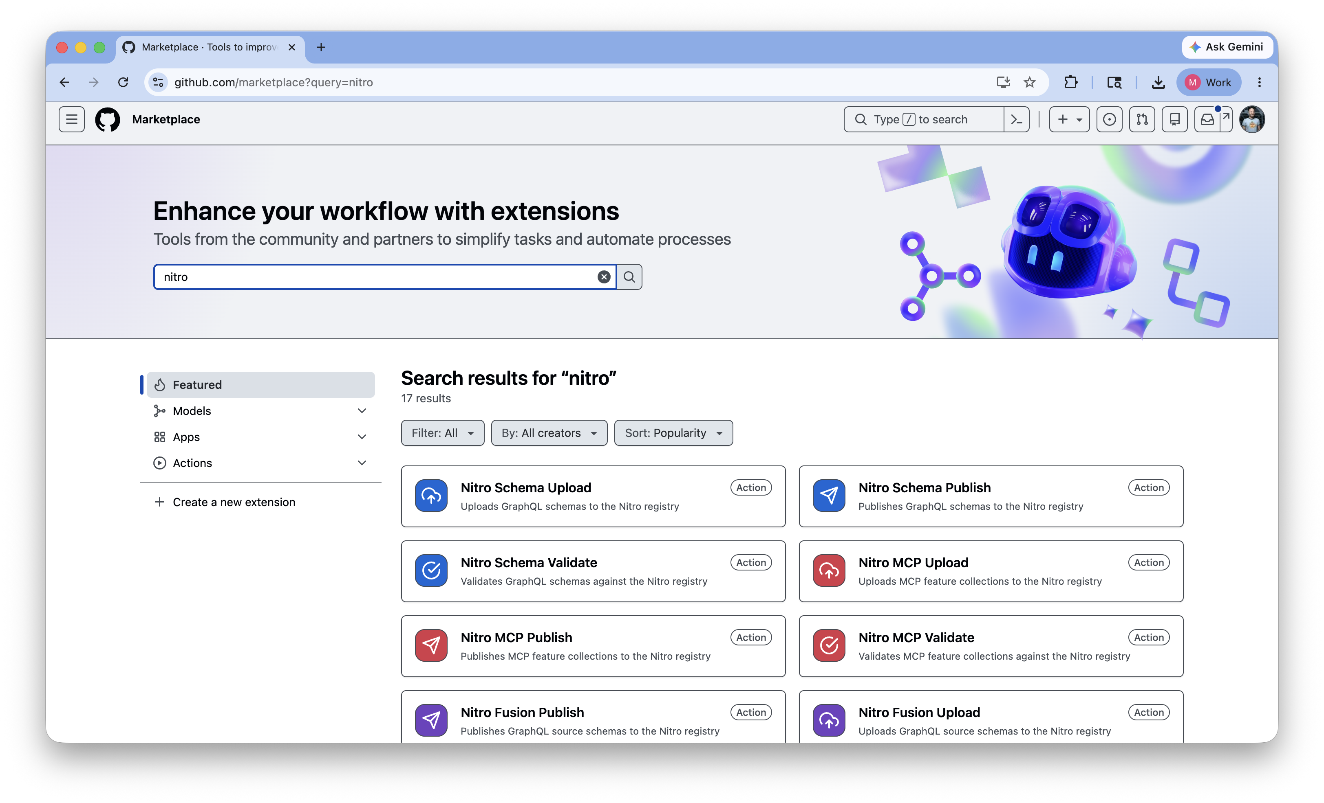Click the plus Create new icon

click(1062, 119)
